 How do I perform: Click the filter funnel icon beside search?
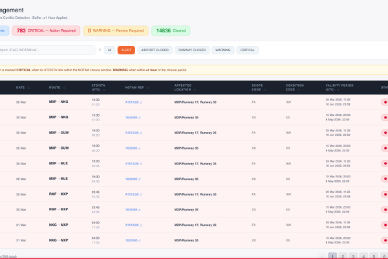[x=100, y=50]
